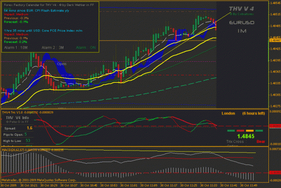
Task: Click the THV V4 Info heading
Action: click(x=18, y=118)
